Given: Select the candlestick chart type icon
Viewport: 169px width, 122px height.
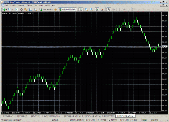Looking at the screenshot, I should tap(81, 9).
